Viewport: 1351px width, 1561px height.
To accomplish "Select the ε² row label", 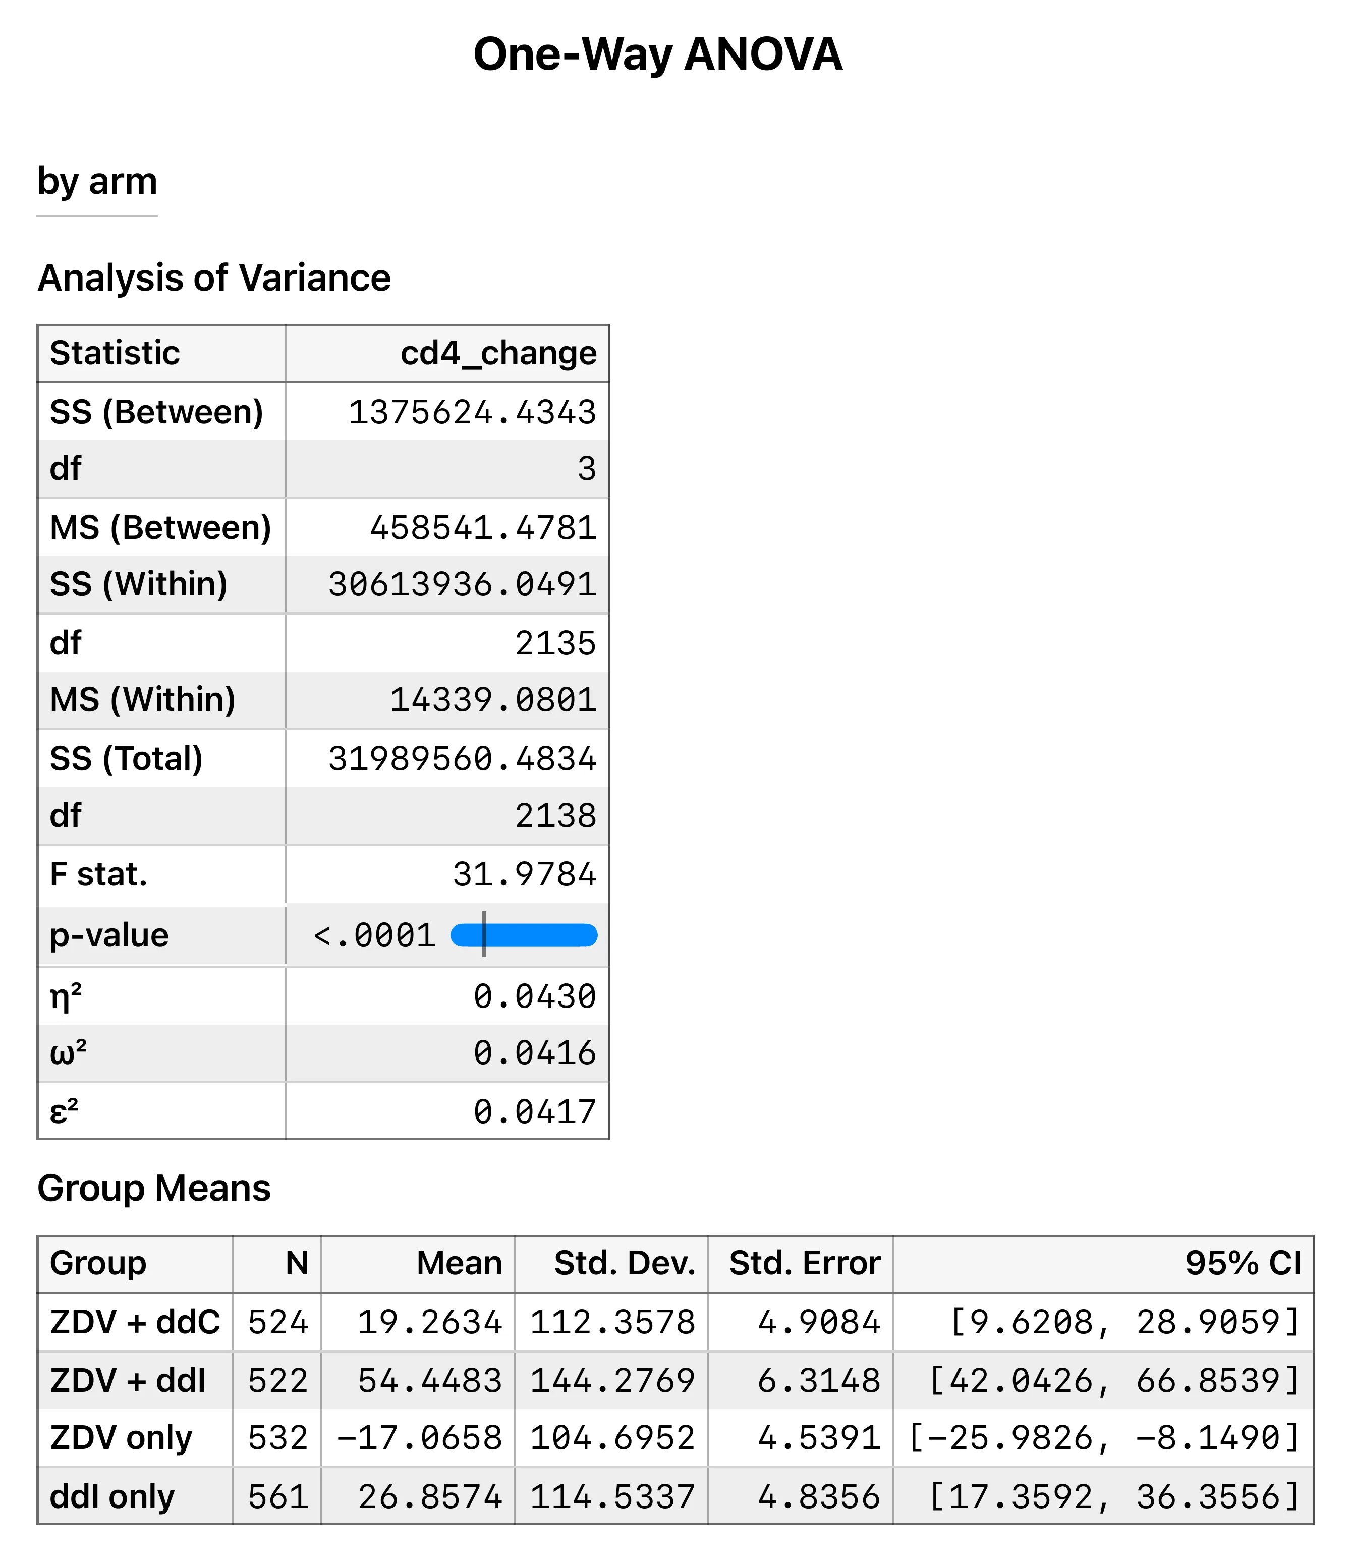I will coord(64,1111).
